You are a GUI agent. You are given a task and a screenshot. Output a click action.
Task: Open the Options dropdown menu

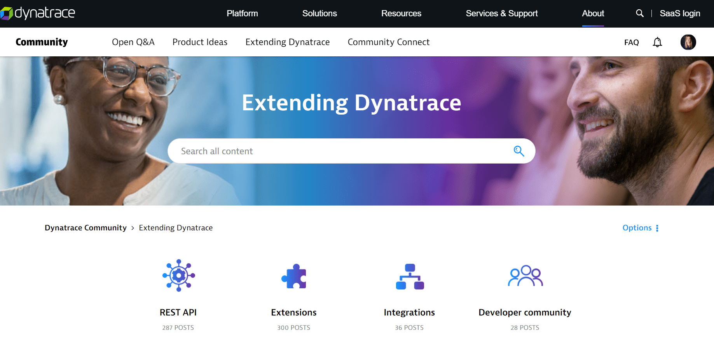point(641,228)
